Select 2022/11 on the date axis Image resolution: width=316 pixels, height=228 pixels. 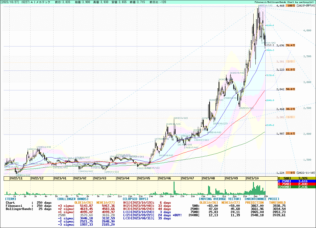tap(16, 178)
